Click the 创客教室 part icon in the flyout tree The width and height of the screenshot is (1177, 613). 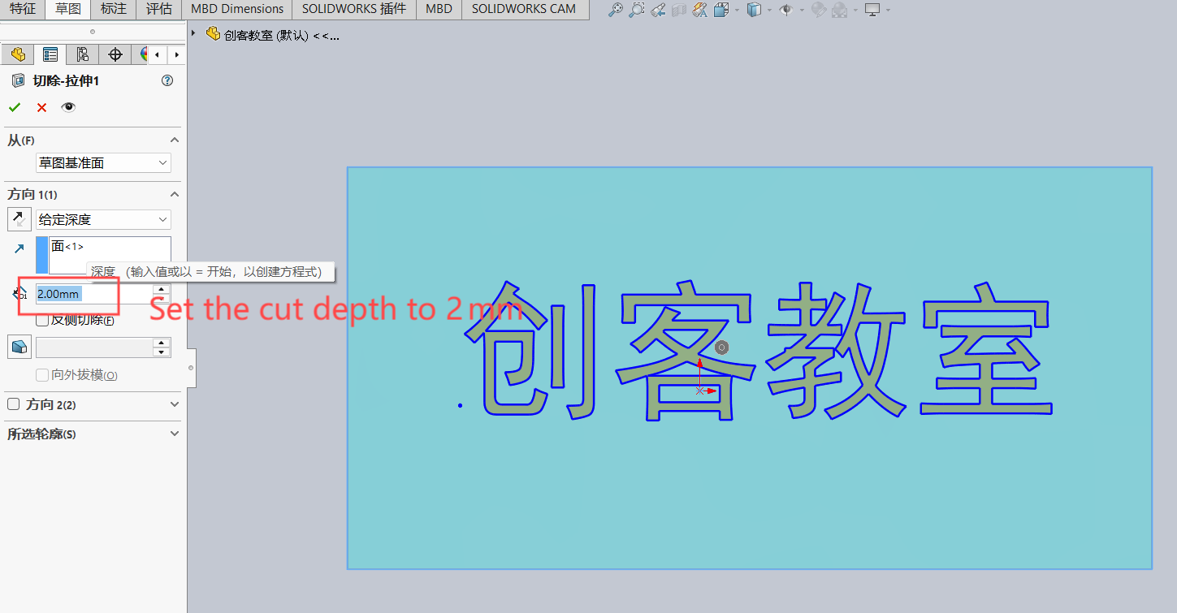(214, 34)
